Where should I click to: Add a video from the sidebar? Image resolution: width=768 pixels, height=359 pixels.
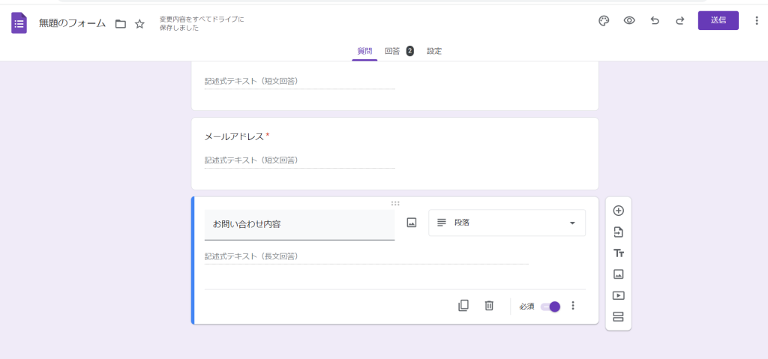point(619,295)
